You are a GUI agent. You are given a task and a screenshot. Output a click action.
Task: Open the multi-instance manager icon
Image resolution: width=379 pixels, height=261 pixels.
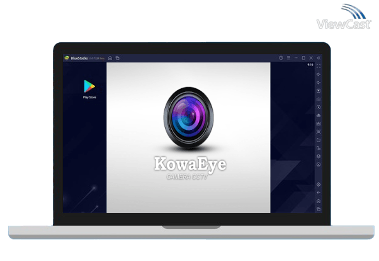(319, 148)
